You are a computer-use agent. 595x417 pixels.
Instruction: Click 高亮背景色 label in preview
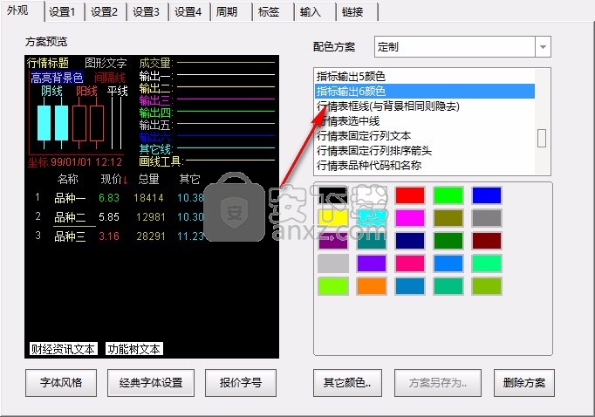point(57,78)
